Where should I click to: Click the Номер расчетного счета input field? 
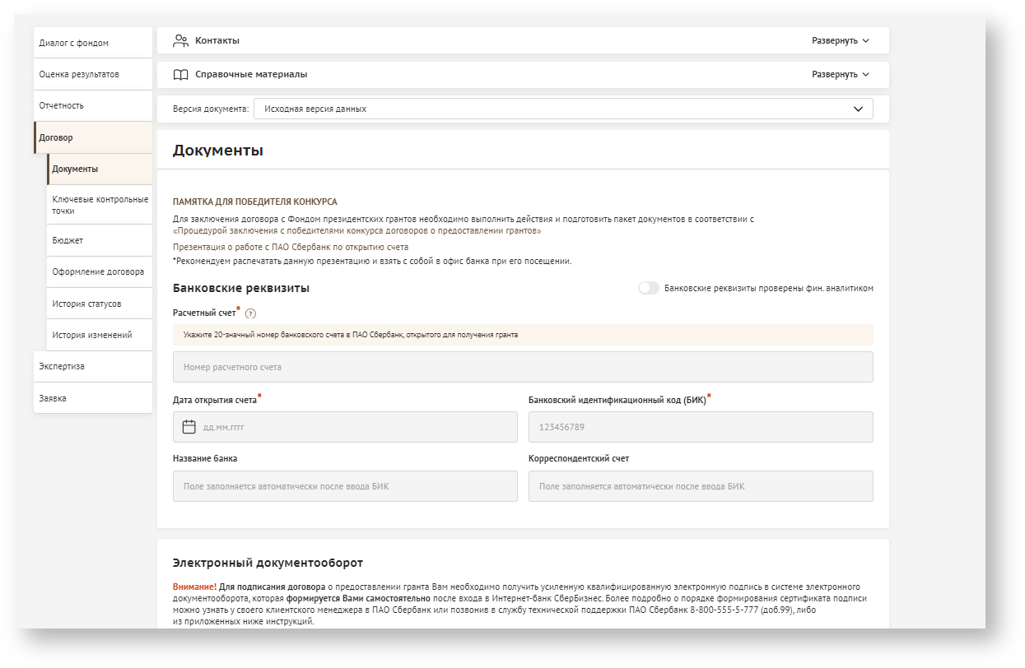[523, 368]
